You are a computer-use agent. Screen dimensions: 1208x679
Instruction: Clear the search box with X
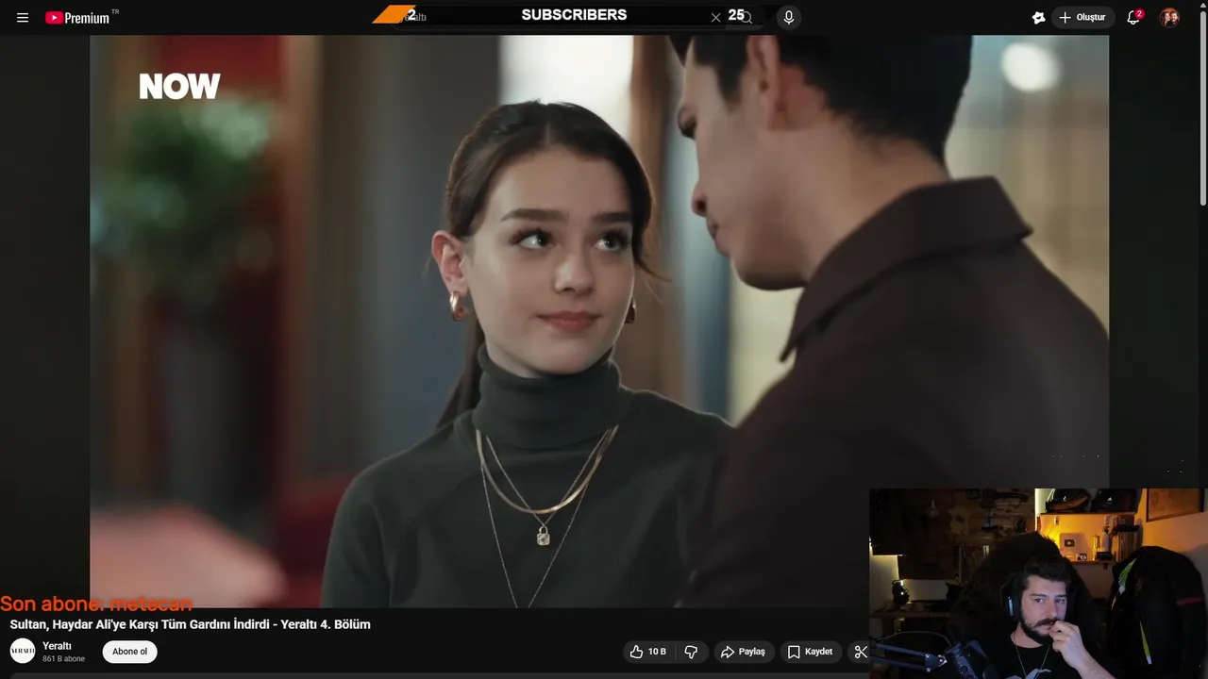[x=715, y=17]
